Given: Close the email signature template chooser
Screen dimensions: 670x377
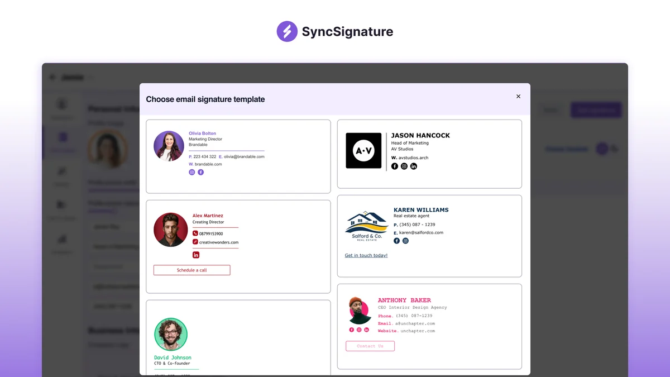Looking at the screenshot, I should click(518, 96).
